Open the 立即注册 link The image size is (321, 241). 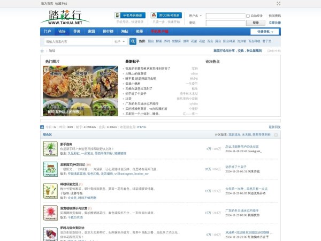[x=274, y=23]
